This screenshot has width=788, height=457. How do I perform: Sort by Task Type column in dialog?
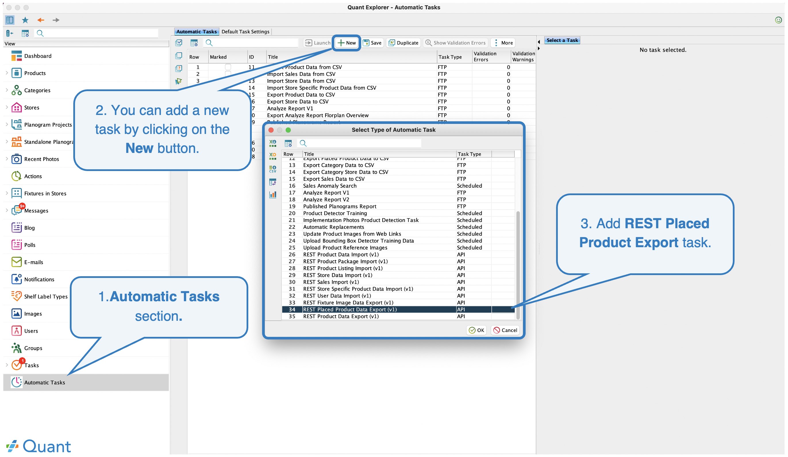473,154
